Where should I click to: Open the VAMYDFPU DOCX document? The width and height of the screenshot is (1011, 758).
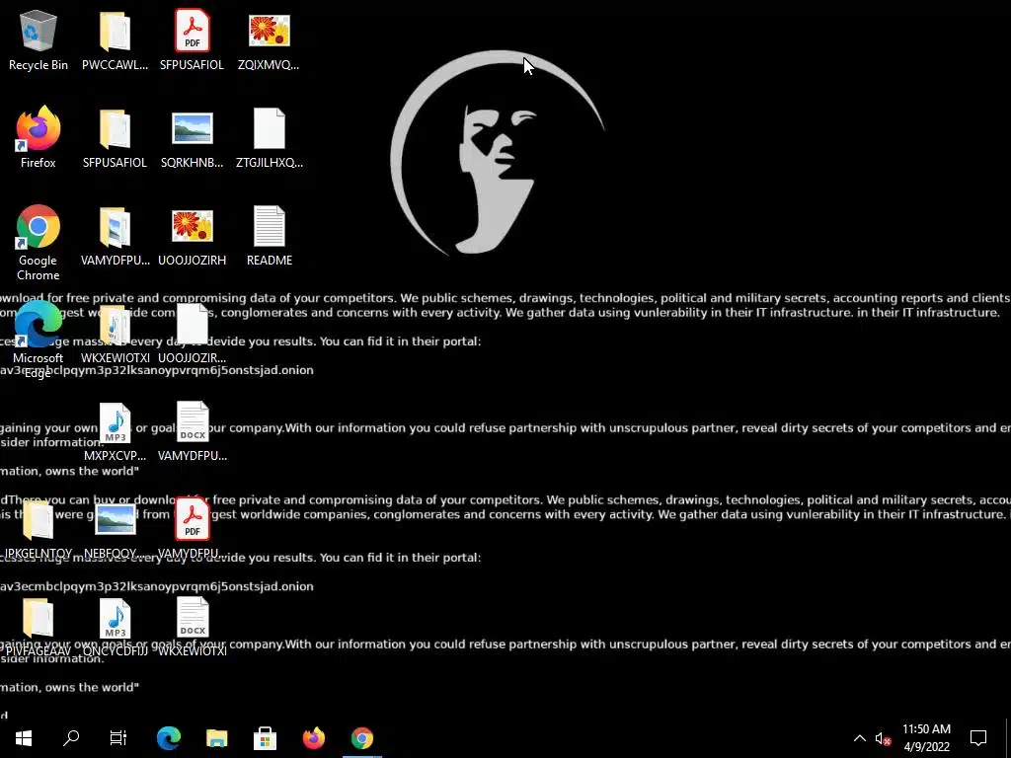click(x=192, y=421)
